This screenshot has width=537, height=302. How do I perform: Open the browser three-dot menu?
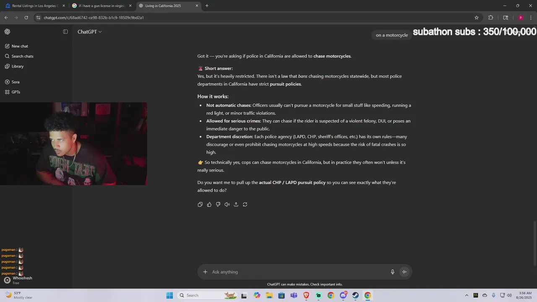(x=531, y=18)
